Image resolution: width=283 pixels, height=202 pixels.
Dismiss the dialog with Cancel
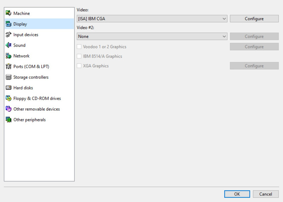[266, 194]
